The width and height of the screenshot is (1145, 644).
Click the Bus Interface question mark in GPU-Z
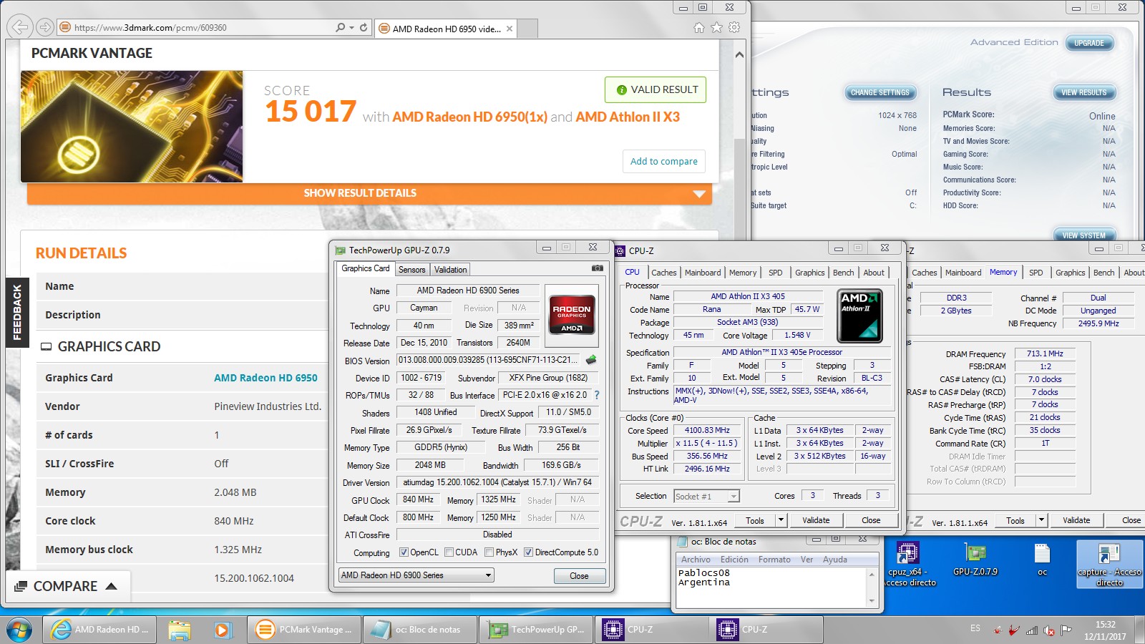pos(596,395)
